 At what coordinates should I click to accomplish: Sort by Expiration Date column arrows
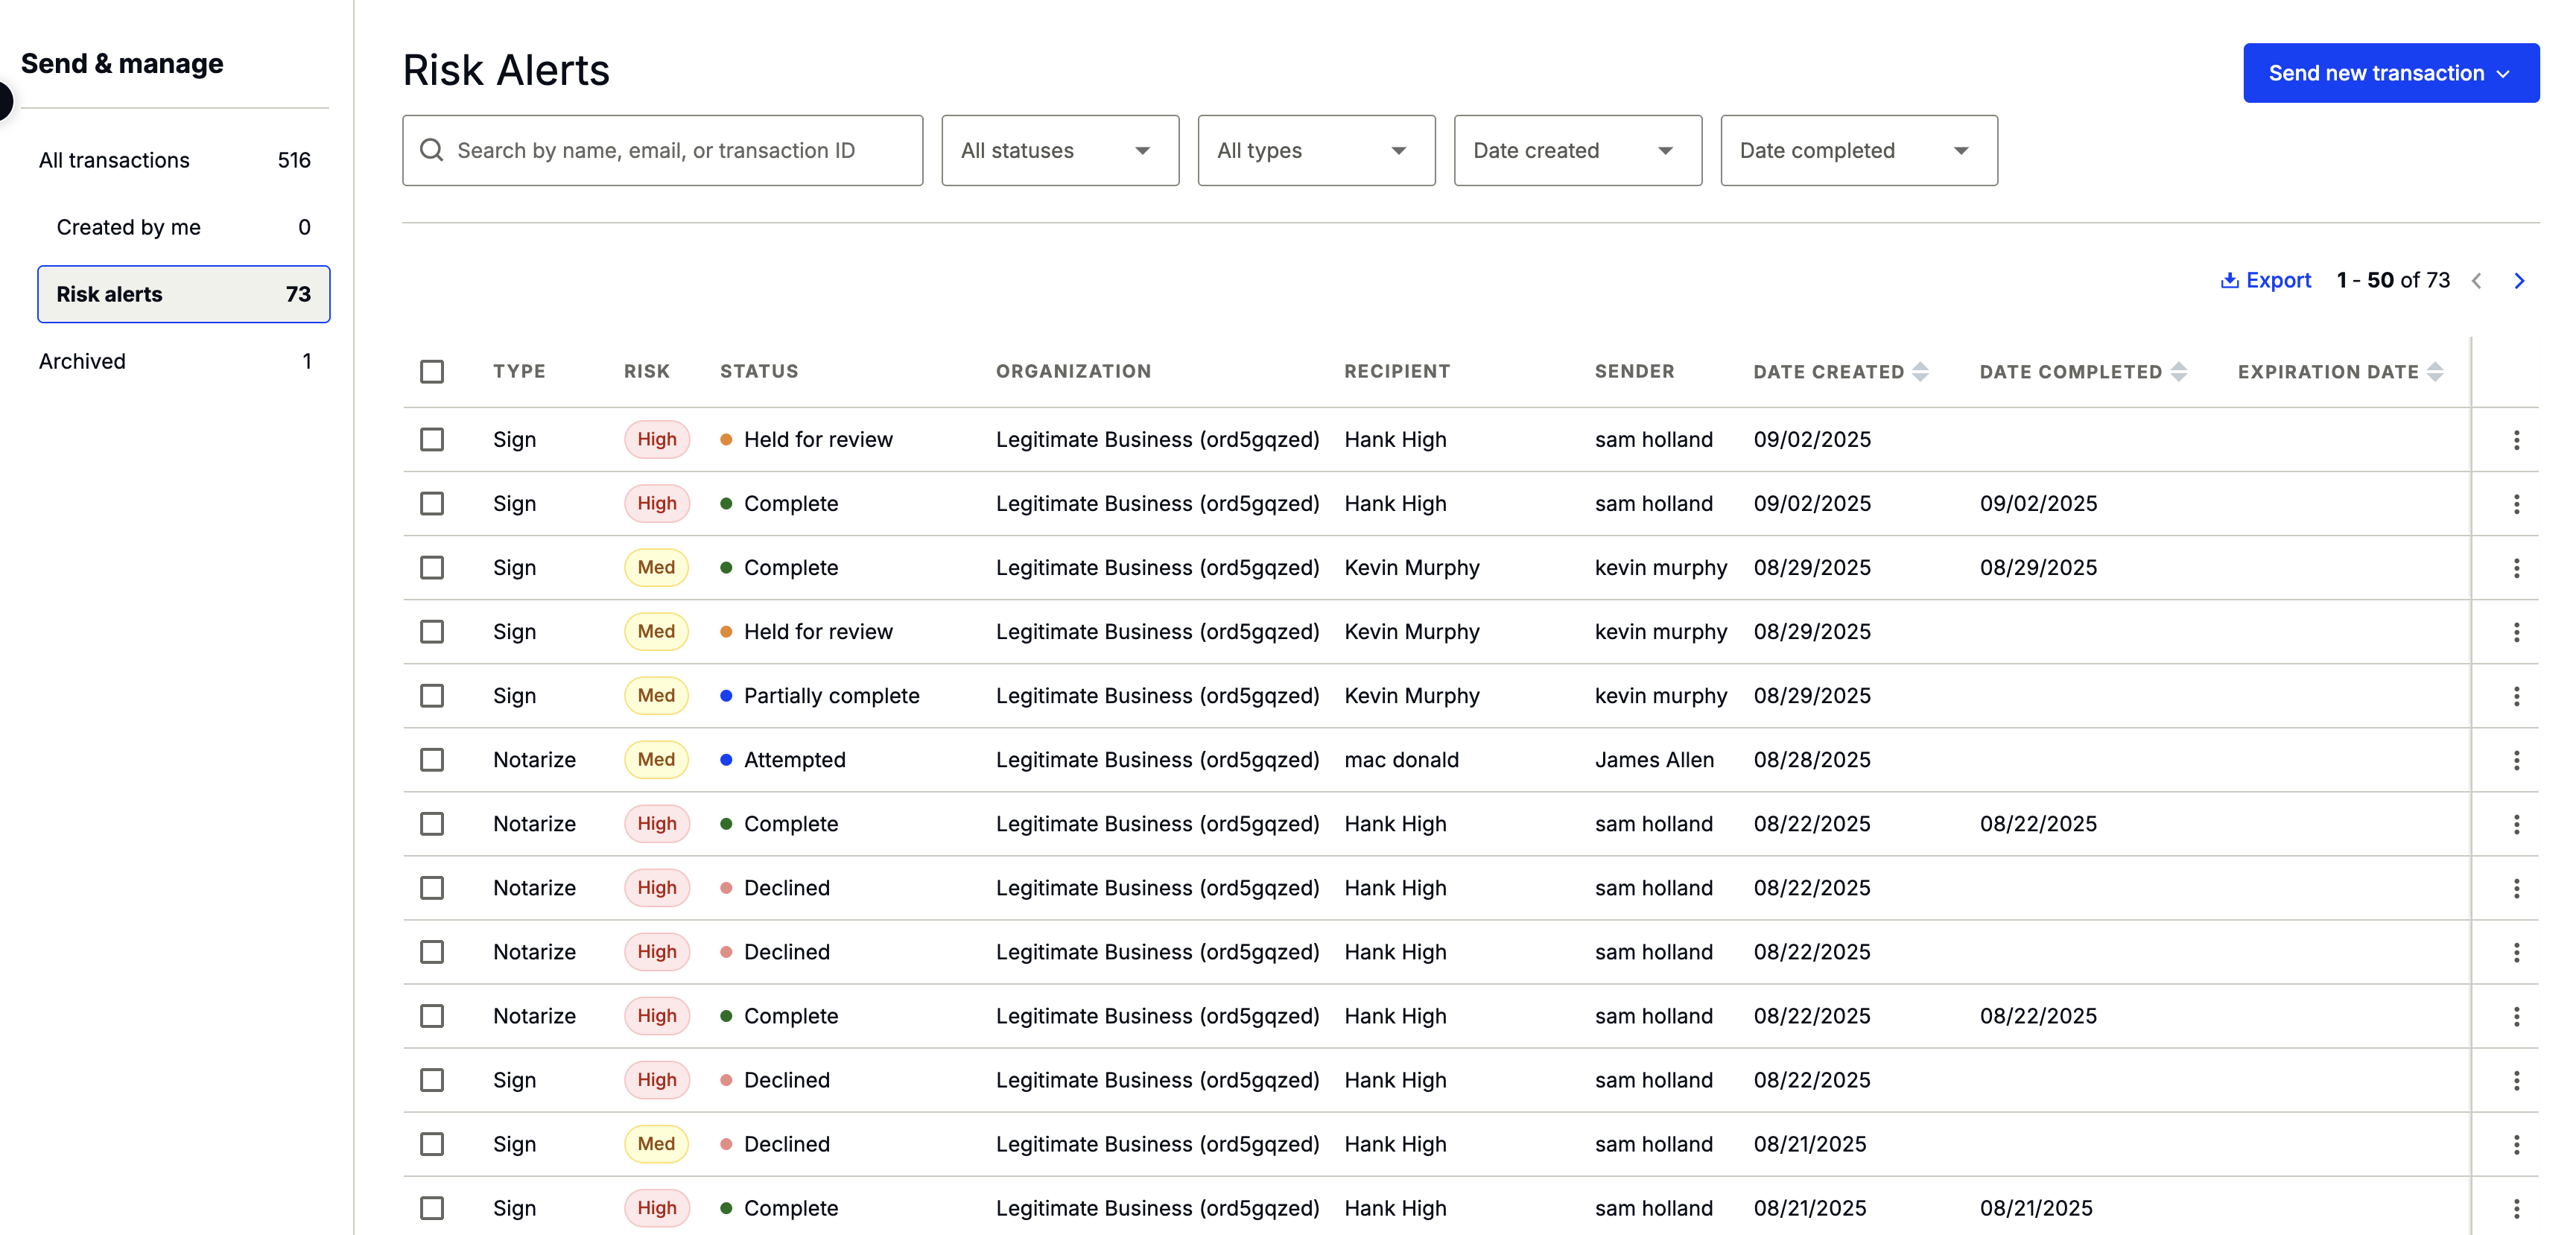[2435, 372]
